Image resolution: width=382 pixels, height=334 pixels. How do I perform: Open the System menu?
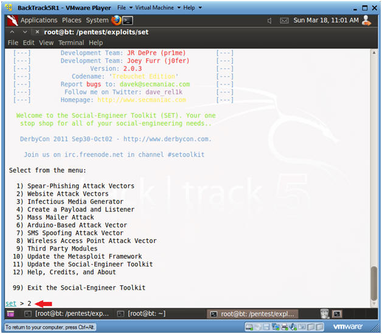[97, 20]
